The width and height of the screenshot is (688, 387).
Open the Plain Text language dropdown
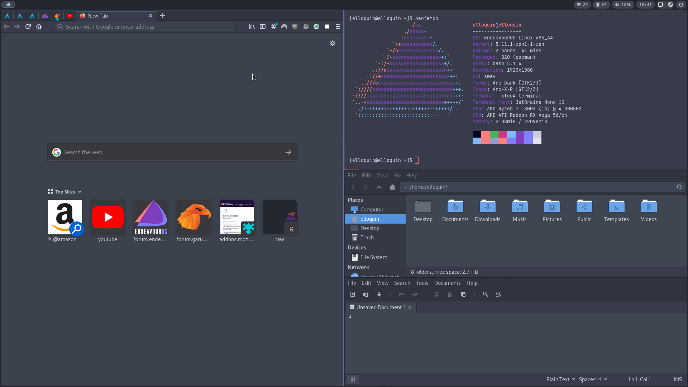(x=560, y=379)
